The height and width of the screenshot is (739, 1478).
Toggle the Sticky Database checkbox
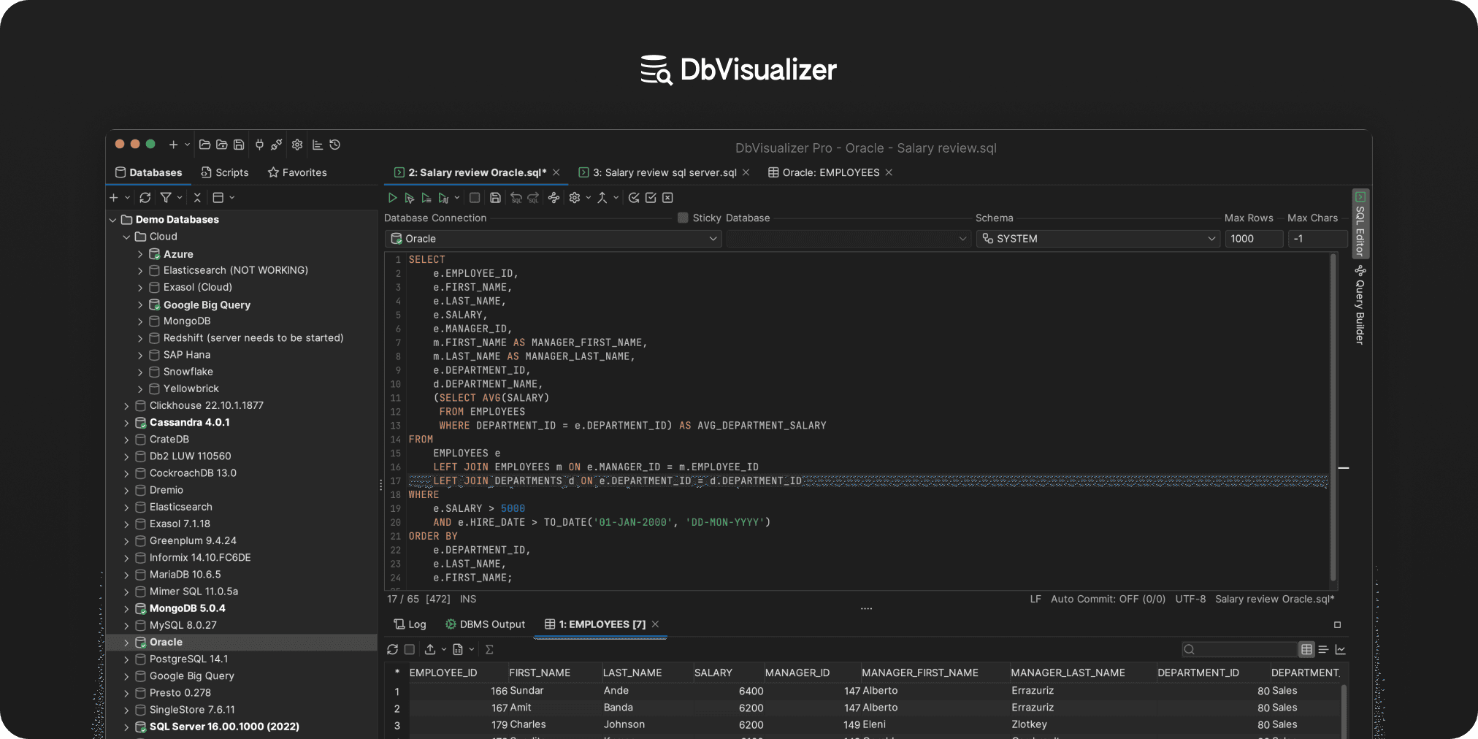pyautogui.click(x=683, y=218)
